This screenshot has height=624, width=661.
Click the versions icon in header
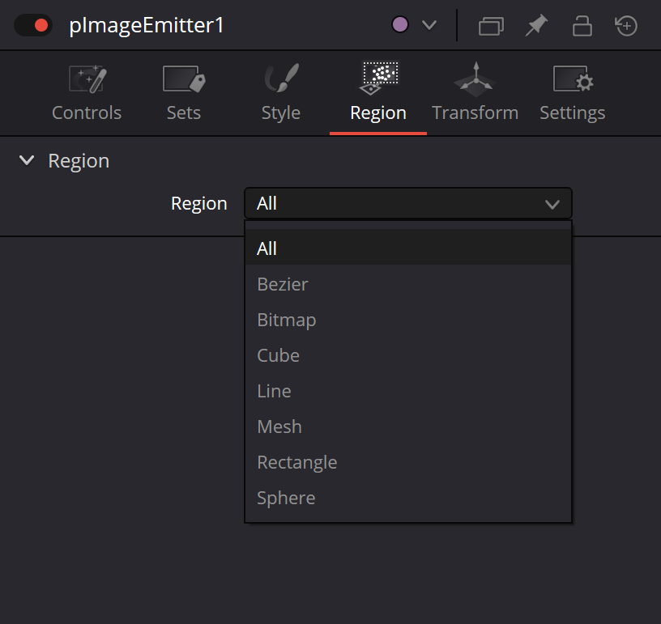click(x=491, y=26)
